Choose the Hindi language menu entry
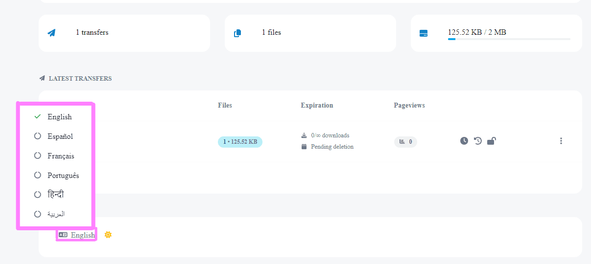The height and width of the screenshot is (264, 591). [55, 195]
